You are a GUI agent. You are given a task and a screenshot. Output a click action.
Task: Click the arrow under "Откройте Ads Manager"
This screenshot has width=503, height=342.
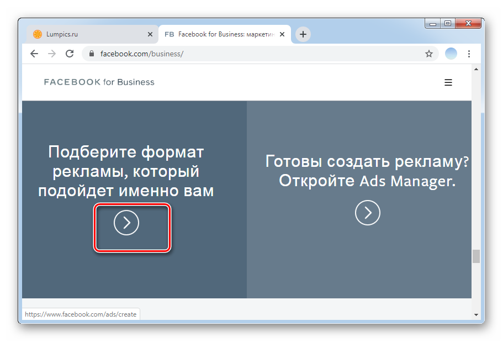click(368, 213)
